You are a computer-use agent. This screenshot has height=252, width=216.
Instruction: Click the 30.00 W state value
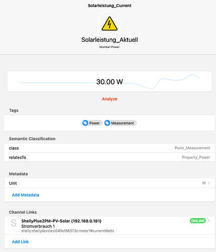(110, 82)
